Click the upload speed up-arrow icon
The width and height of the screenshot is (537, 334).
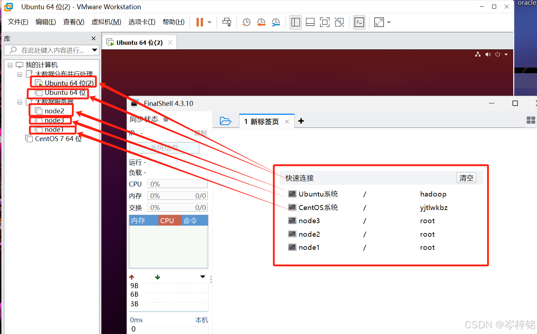132,277
